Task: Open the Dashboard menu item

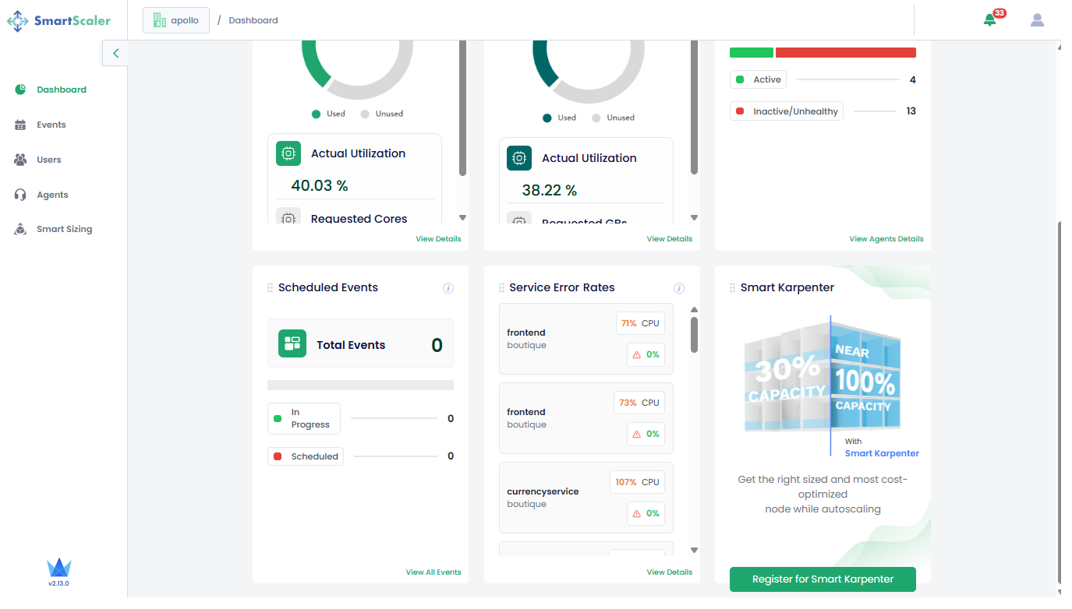Action: [62, 90]
